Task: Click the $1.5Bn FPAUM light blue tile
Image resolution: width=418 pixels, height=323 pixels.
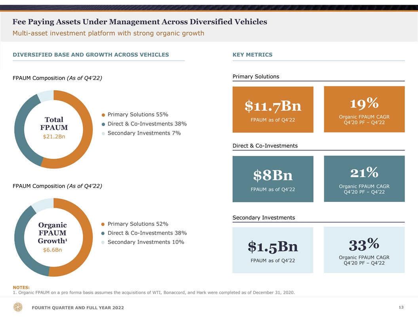Action: 273,250
